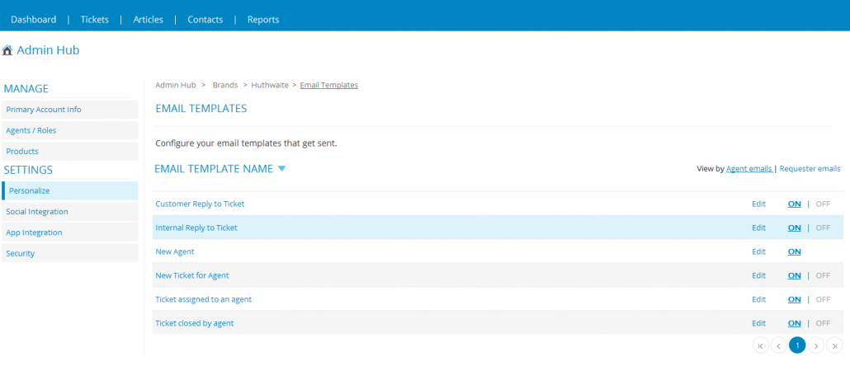Open the Dashboard tab
This screenshot has width=850, height=385.
(34, 20)
